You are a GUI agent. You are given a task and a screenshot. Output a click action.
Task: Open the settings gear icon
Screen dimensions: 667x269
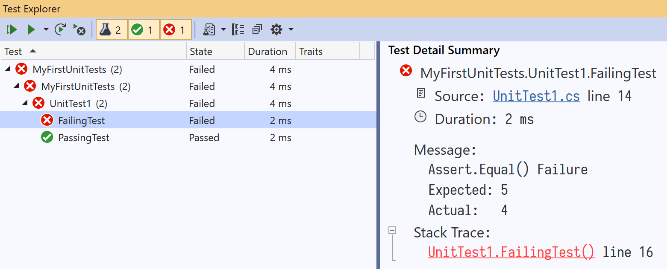[x=277, y=30]
